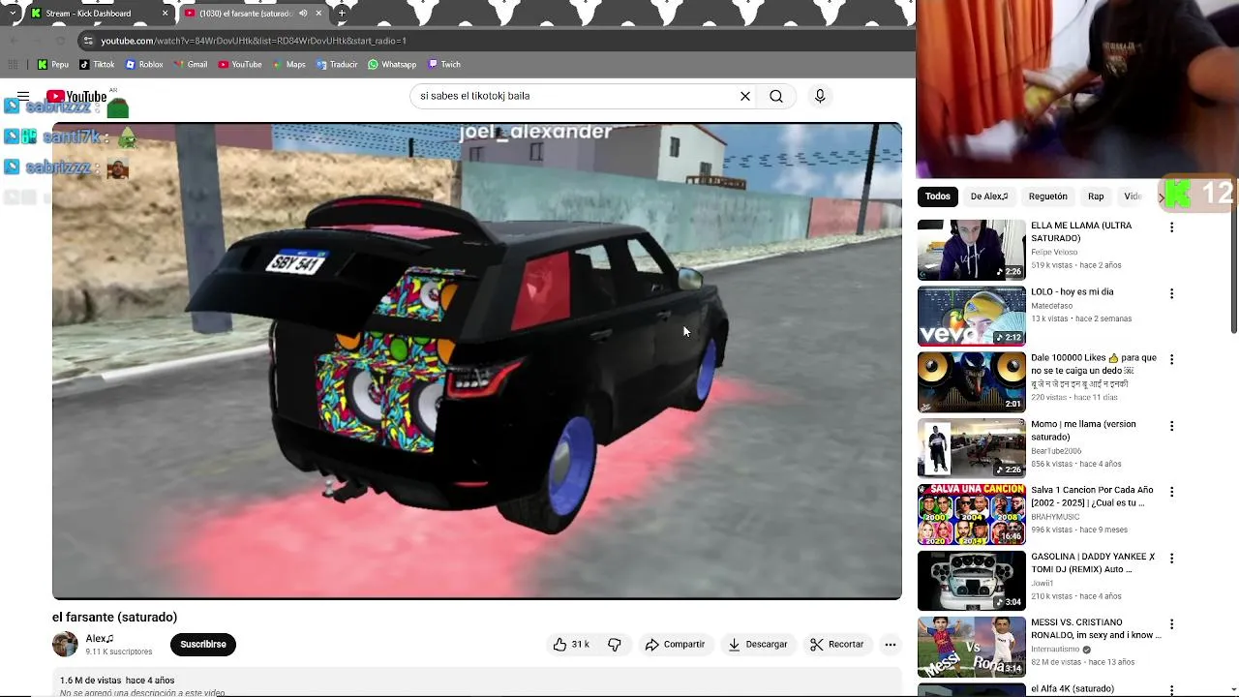Select the Rap filter chip

(x=1096, y=197)
